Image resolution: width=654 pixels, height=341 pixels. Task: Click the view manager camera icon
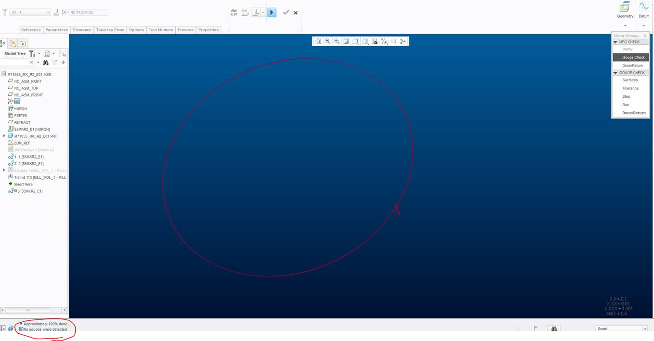[375, 41]
